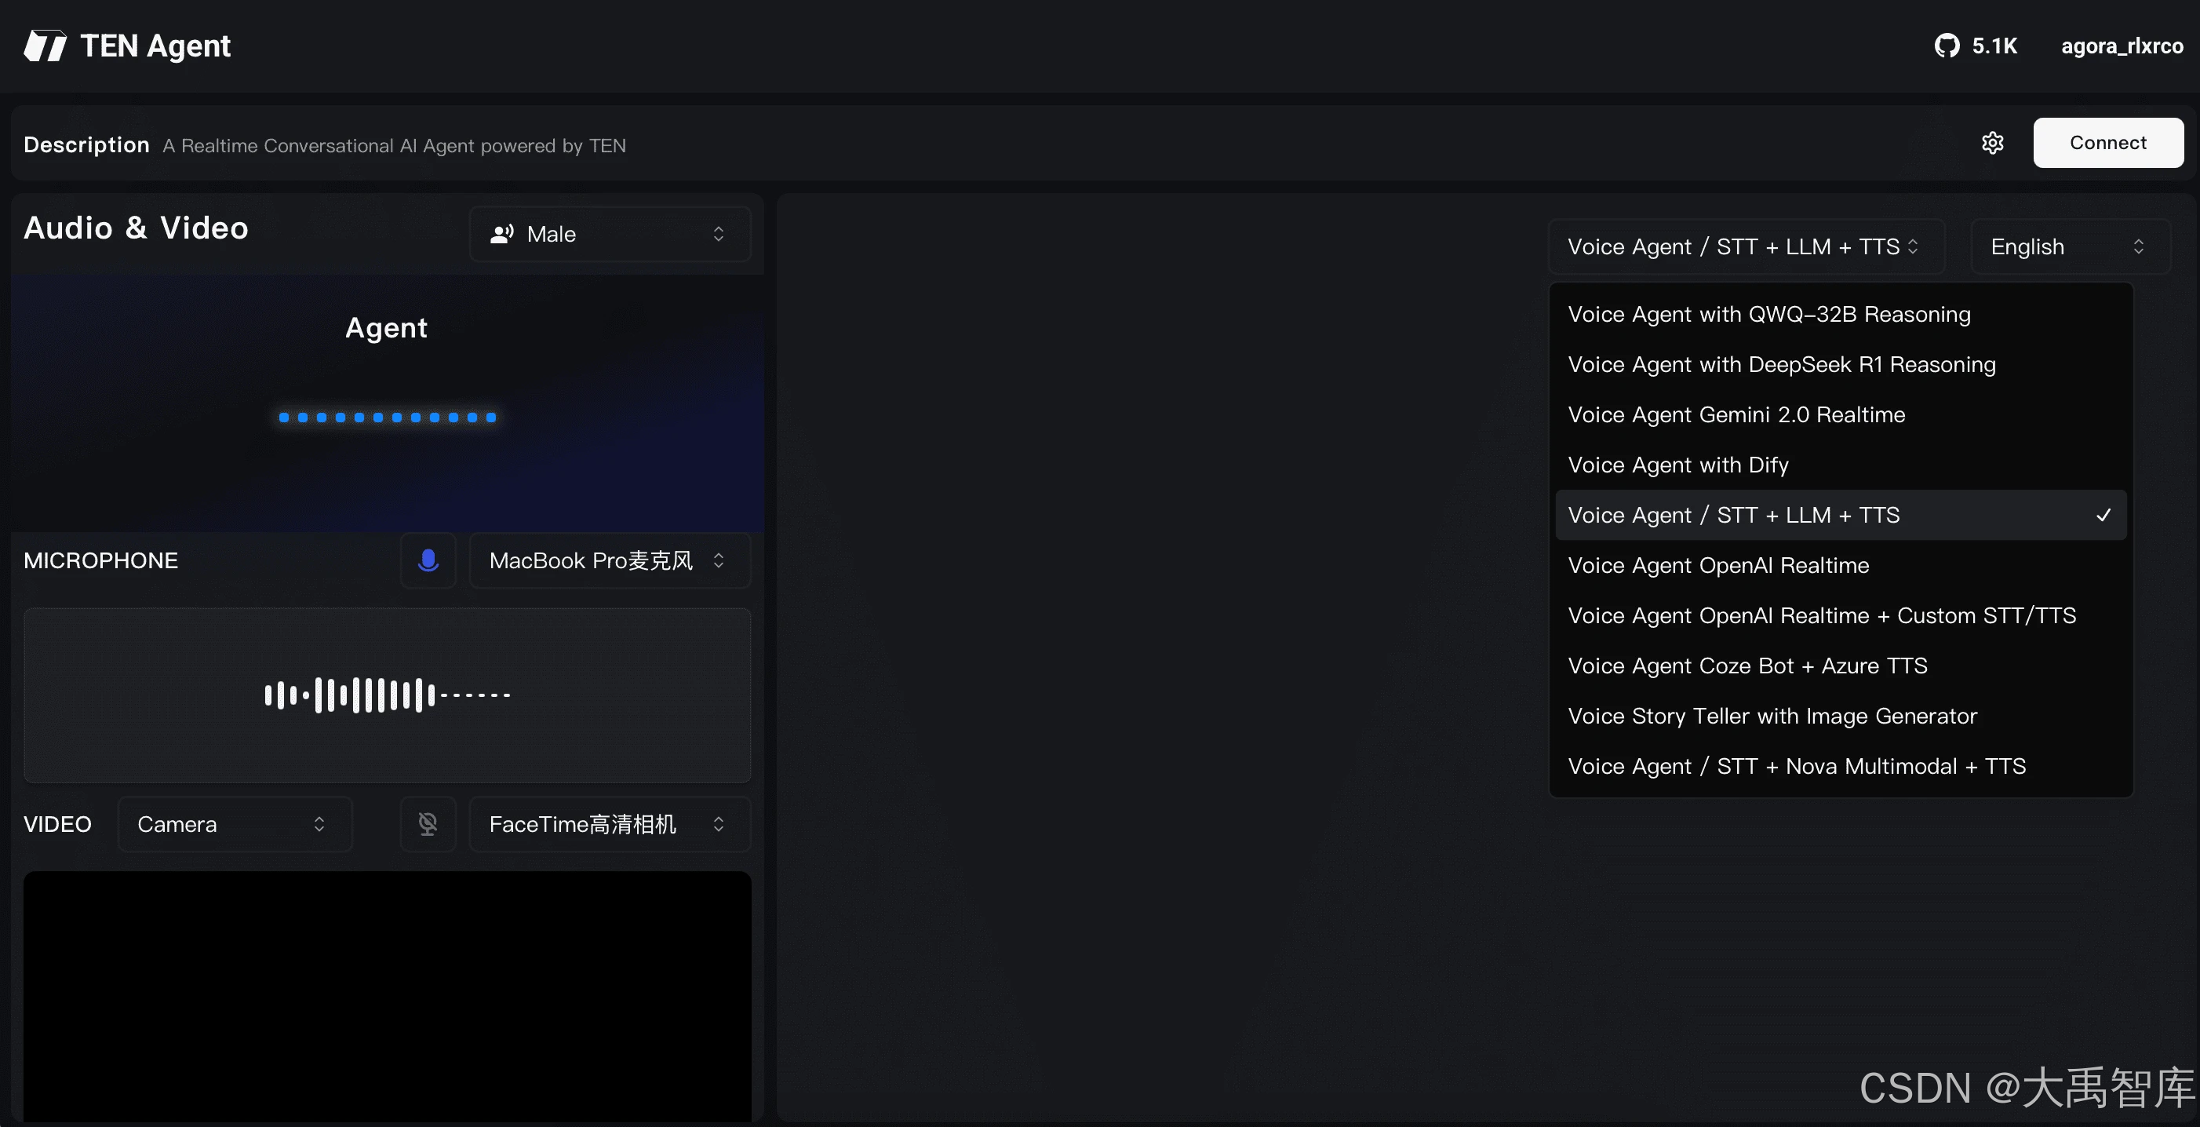Open the FaceTime camera device dropdown
The width and height of the screenshot is (2200, 1127).
[609, 824]
